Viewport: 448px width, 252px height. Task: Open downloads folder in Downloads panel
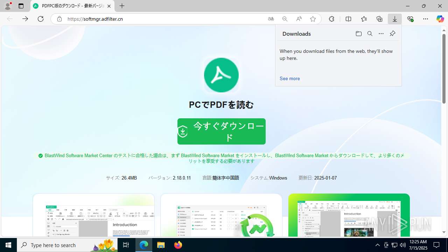[x=358, y=34]
